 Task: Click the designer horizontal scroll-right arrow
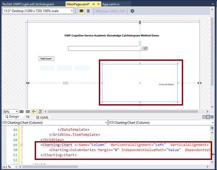[x=207, y=112]
